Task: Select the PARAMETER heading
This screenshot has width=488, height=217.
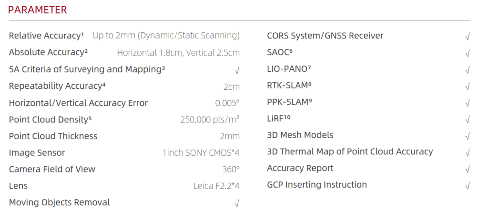Action: pyautogui.click(x=37, y=10)
